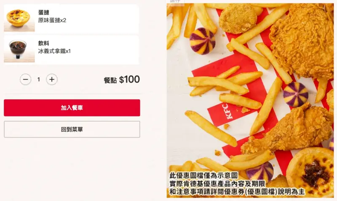Click the chicken nugget in promo image

[238, 19]
